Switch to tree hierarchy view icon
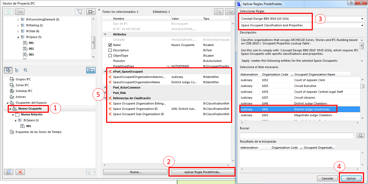368x184 pixels. point(17,70)
